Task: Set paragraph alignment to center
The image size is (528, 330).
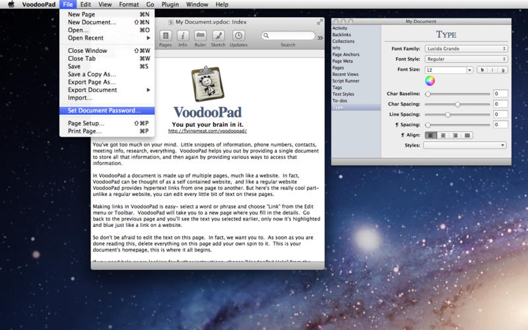Action: click(443, 135)
